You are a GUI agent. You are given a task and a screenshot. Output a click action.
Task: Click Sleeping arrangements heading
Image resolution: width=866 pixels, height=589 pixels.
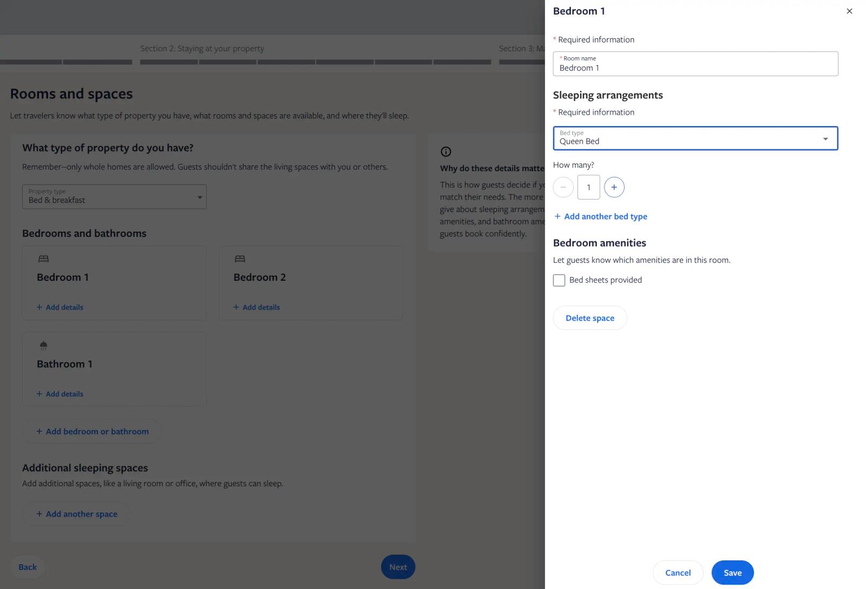[608, 95]
